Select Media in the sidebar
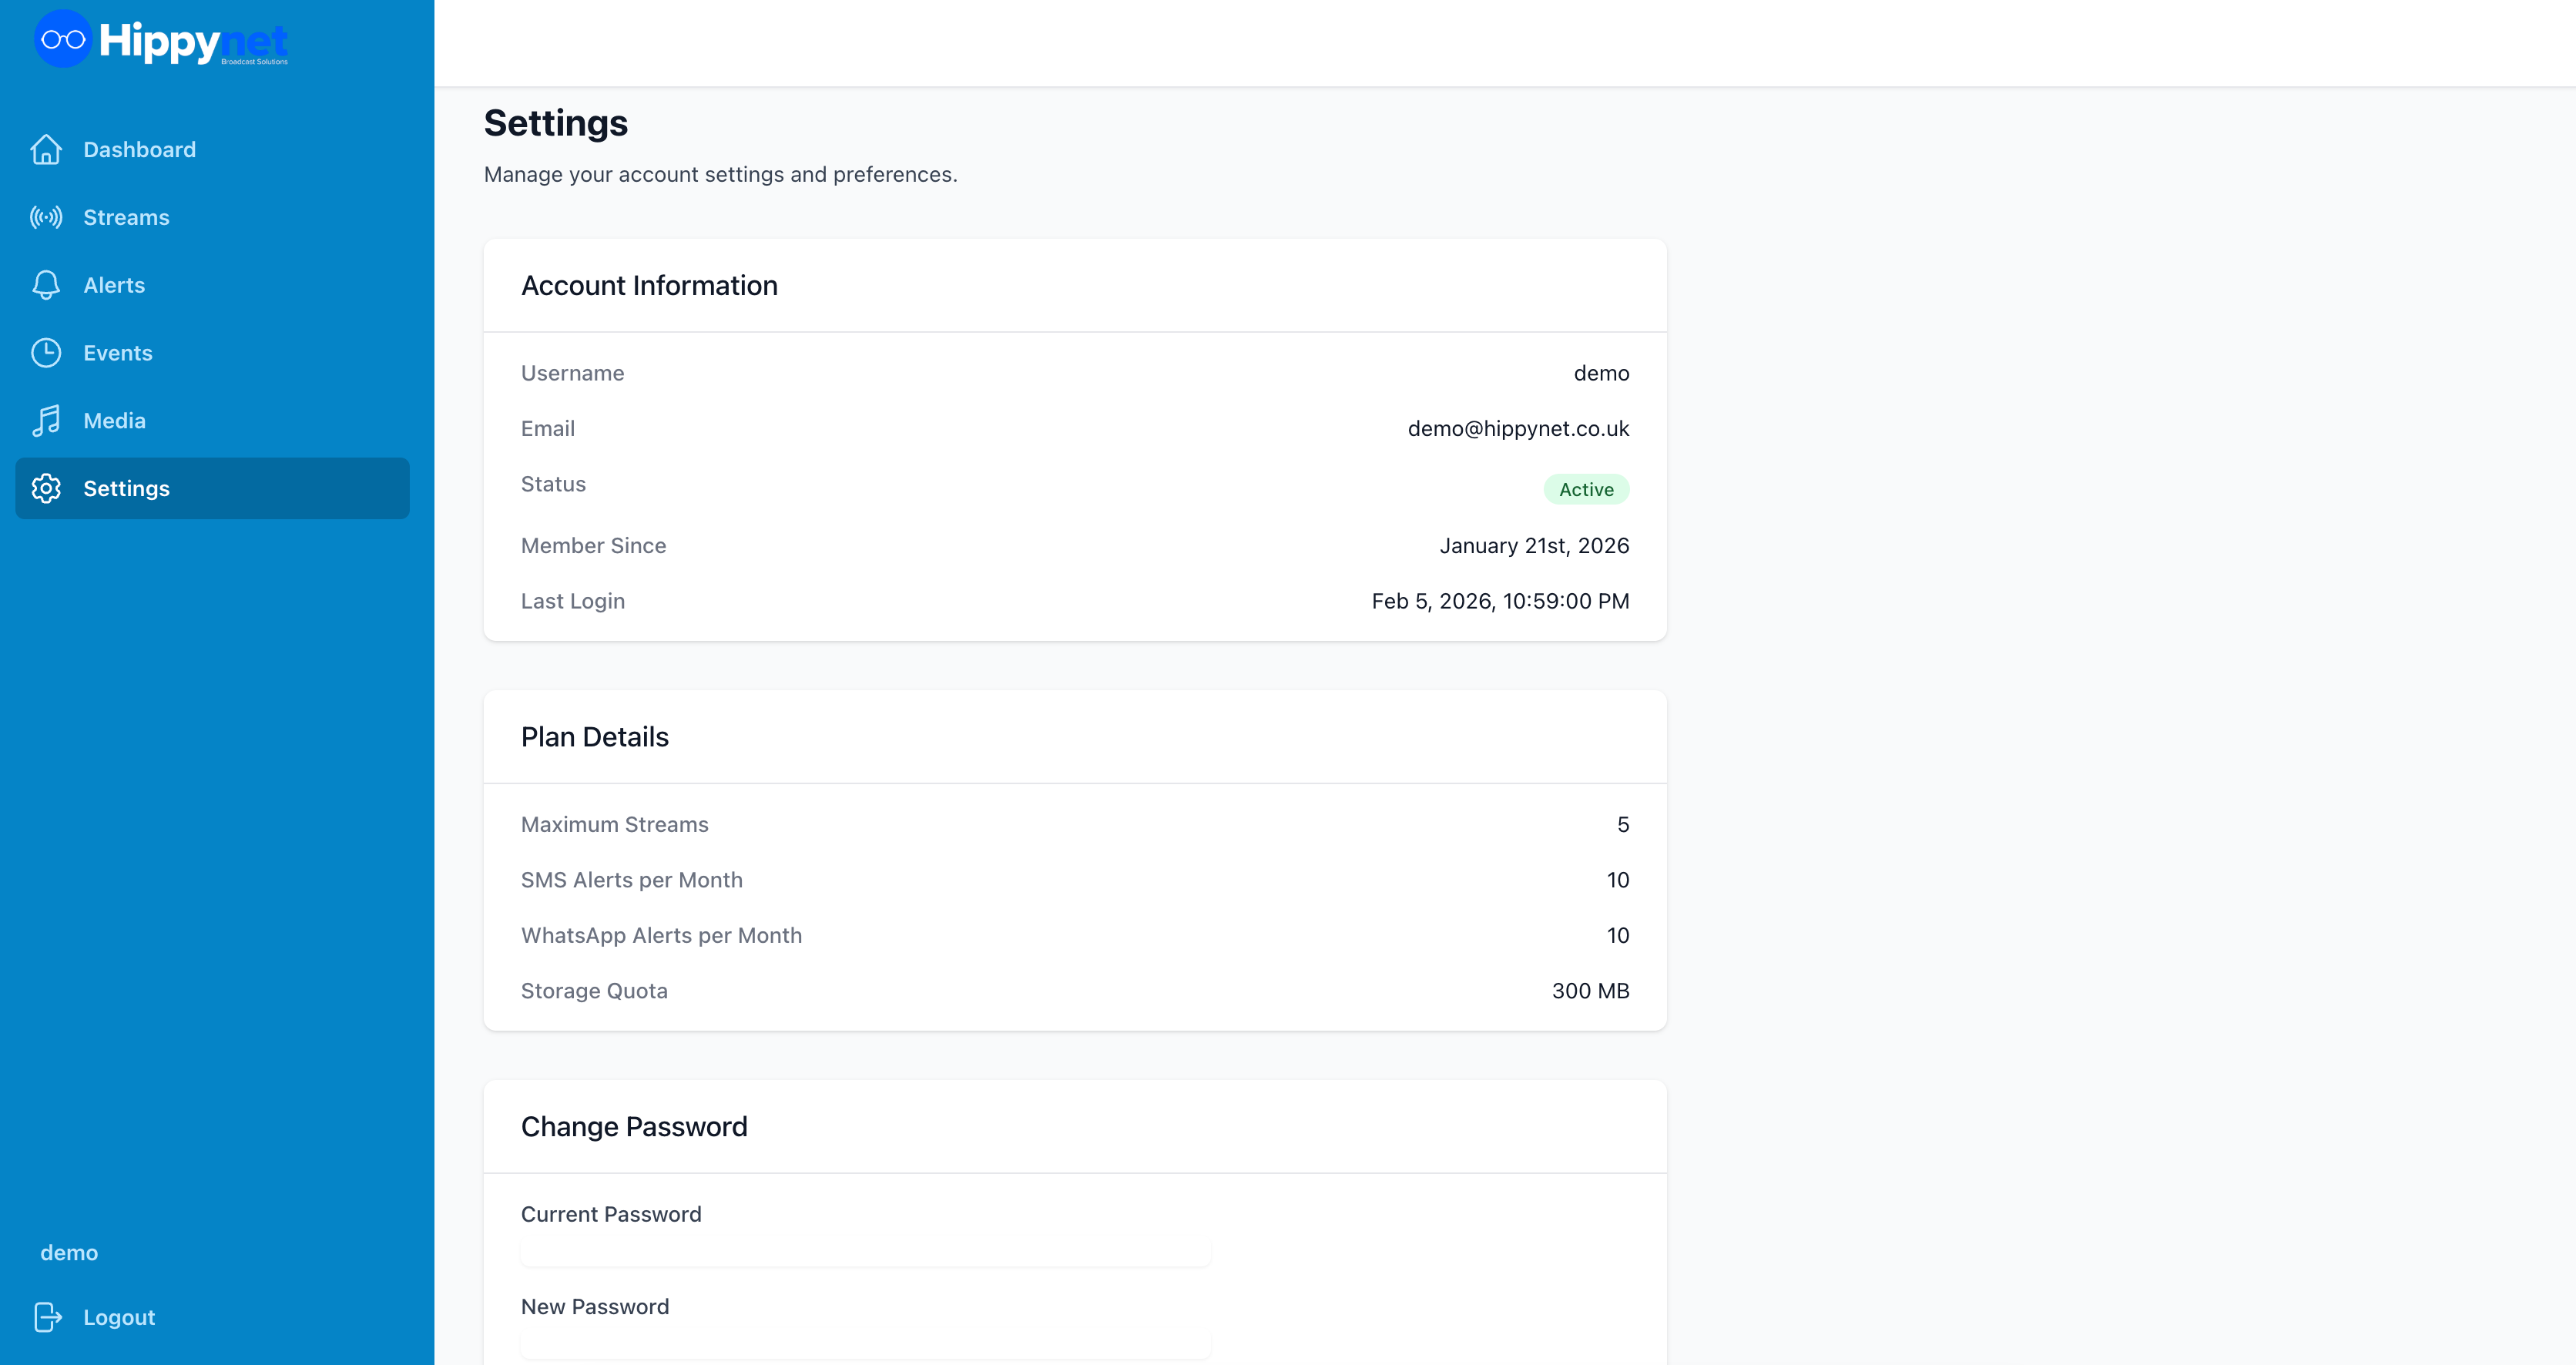This screenshot has width=2576, height=1365. (x=114, y=421)
